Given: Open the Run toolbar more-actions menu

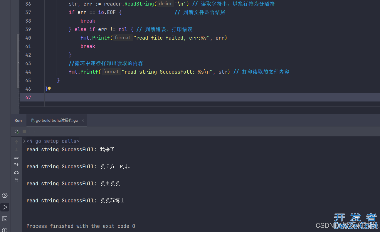Looking at the screenshot, I should coord(34,131).
